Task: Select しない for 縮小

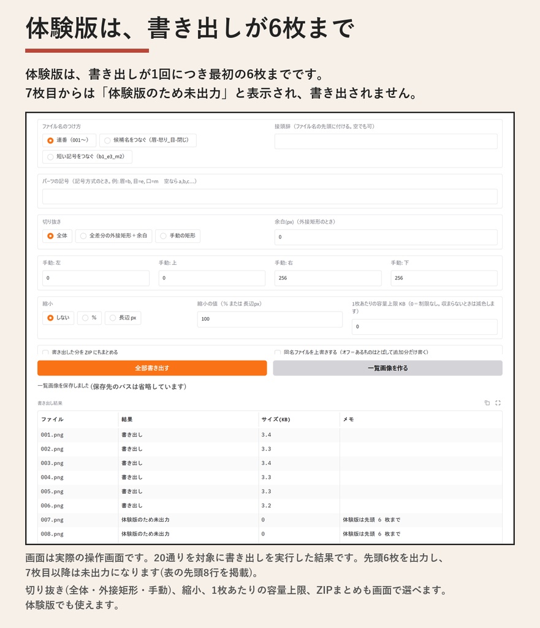Action: [58, 318]
